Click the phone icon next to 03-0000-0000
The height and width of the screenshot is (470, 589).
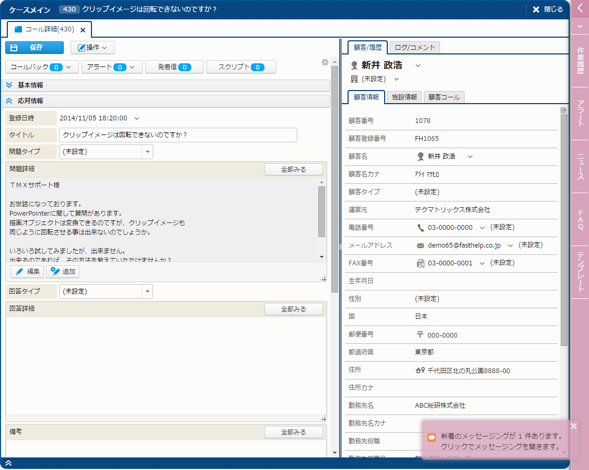[421, 228]
